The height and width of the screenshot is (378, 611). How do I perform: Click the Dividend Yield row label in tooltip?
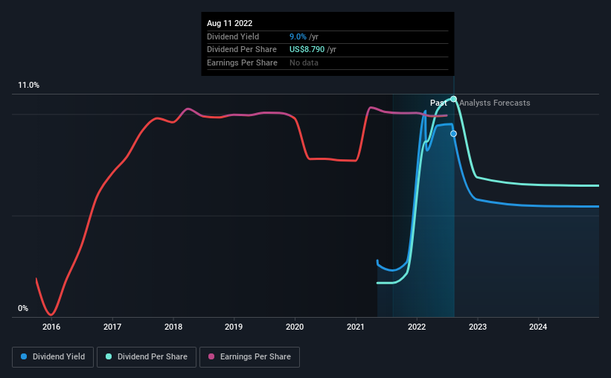pos(233,36)
